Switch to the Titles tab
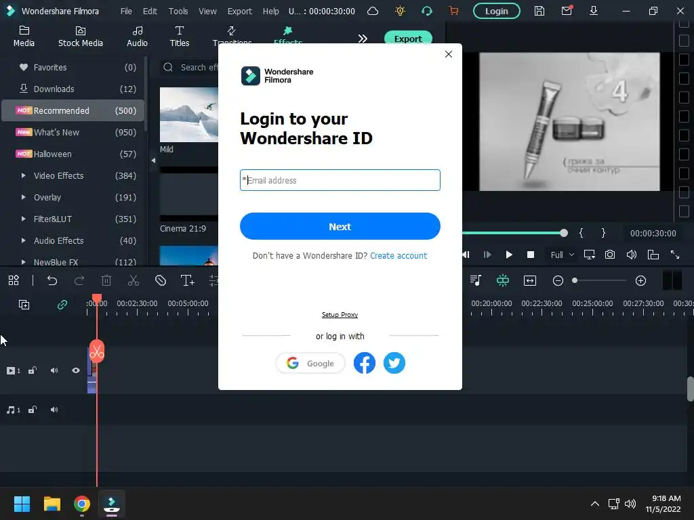Image resolution: width=694 pixels, height=520 pixels. pos(179,37)
